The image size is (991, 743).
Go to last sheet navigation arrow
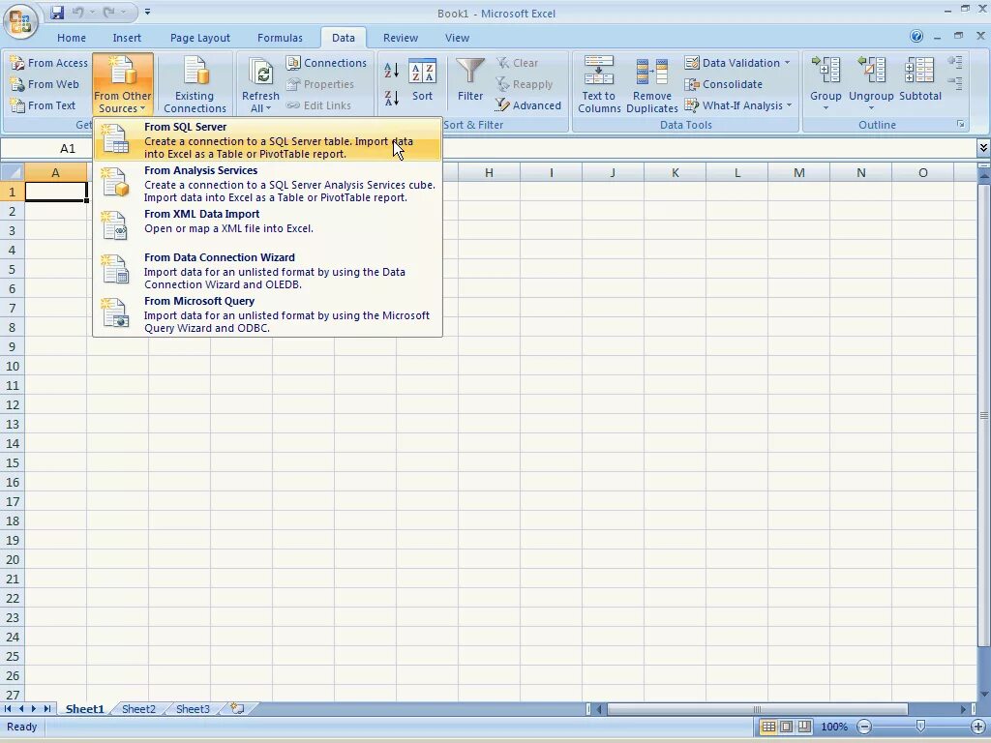click(46, 709)
